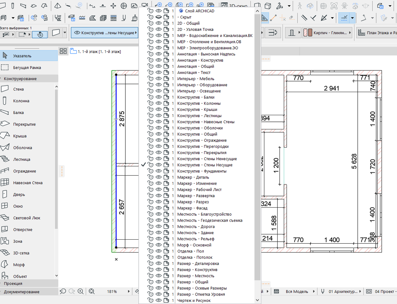
Task: Collapse the Конструирование toolbox group
Action: (x=29, y=79)
